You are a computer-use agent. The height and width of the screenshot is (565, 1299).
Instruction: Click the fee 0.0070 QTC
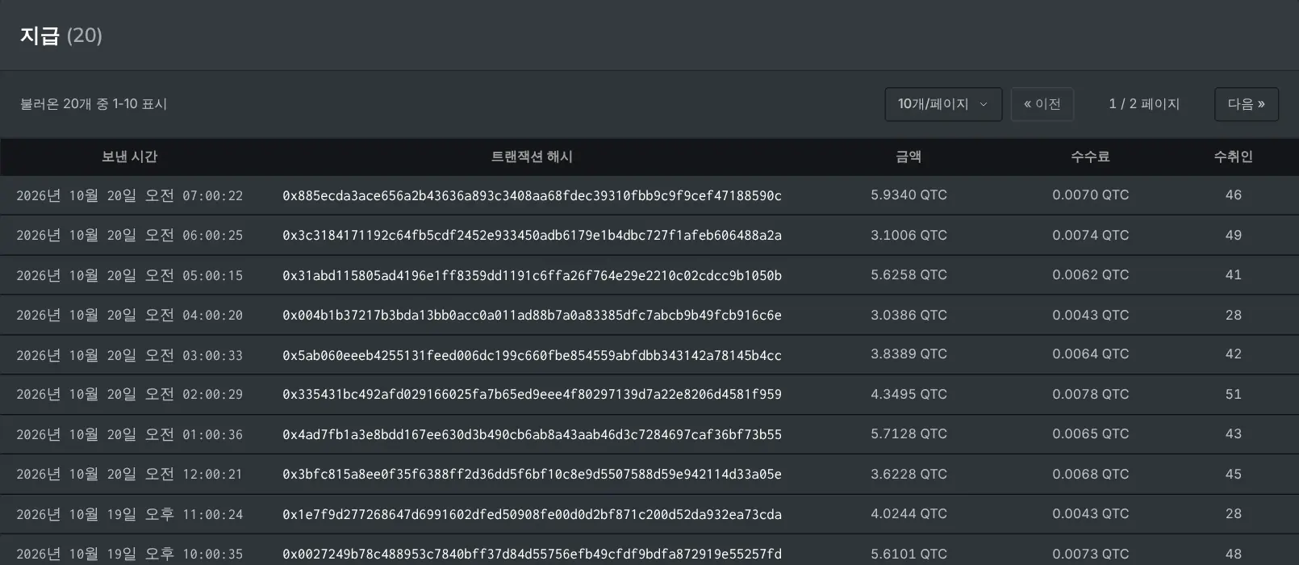click(x=1090, y=195)
